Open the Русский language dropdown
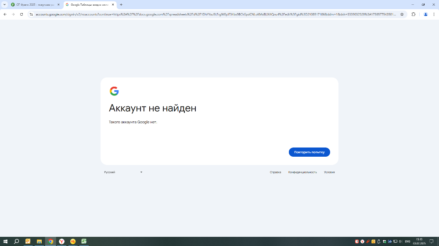 pos(123,172)
